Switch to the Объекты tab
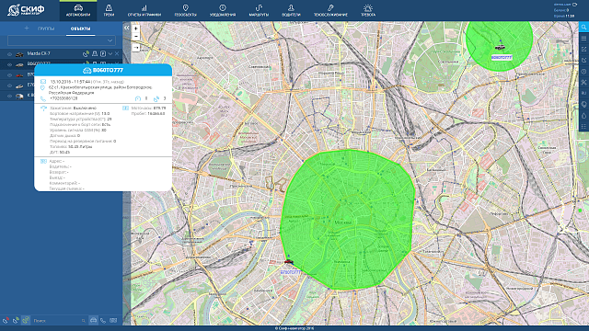This screenshot has width=589, height=331. pyautogui.click(x=80, y=29)
